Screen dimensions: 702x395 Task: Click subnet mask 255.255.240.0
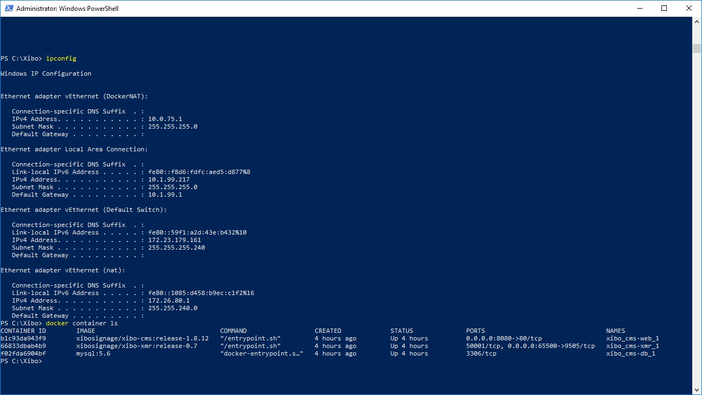pos(173,308)
